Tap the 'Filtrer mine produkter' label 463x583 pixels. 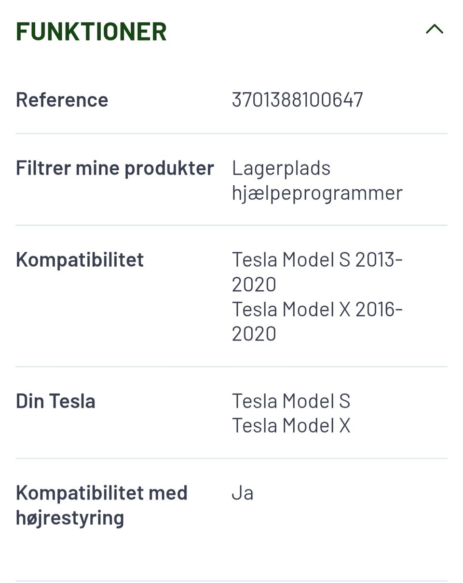[x=115, y=168]
